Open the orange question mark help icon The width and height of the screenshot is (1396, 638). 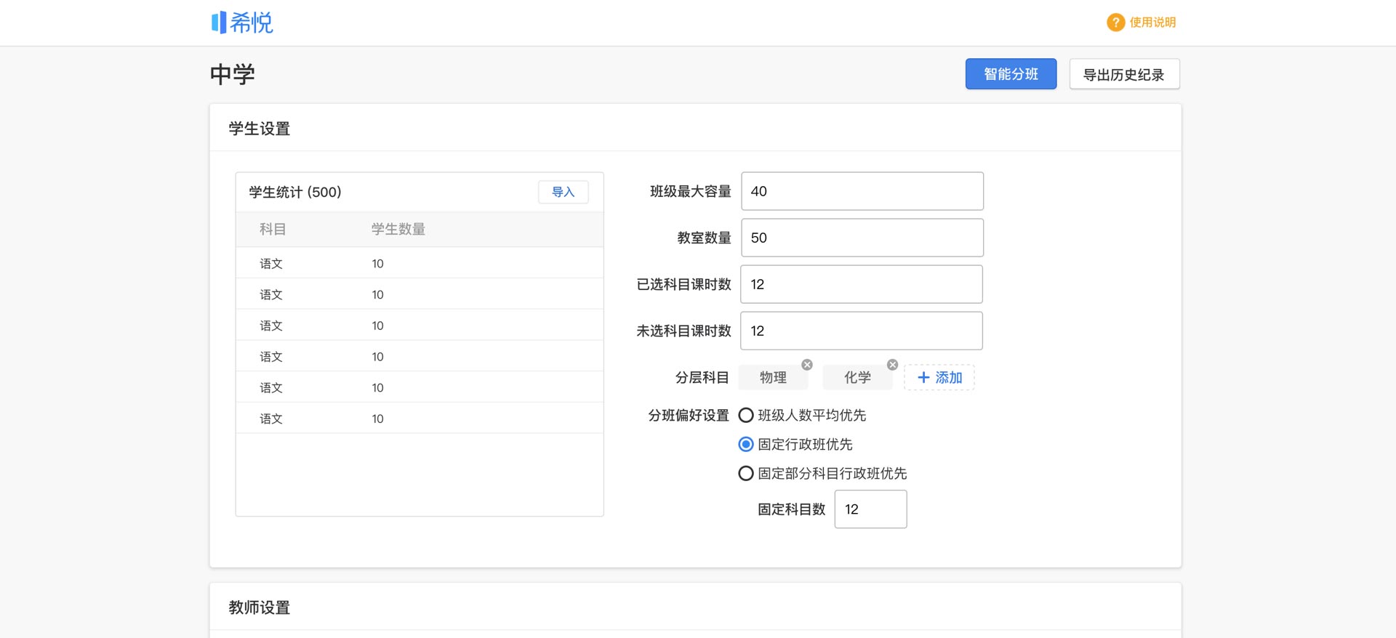[1115, 23]
